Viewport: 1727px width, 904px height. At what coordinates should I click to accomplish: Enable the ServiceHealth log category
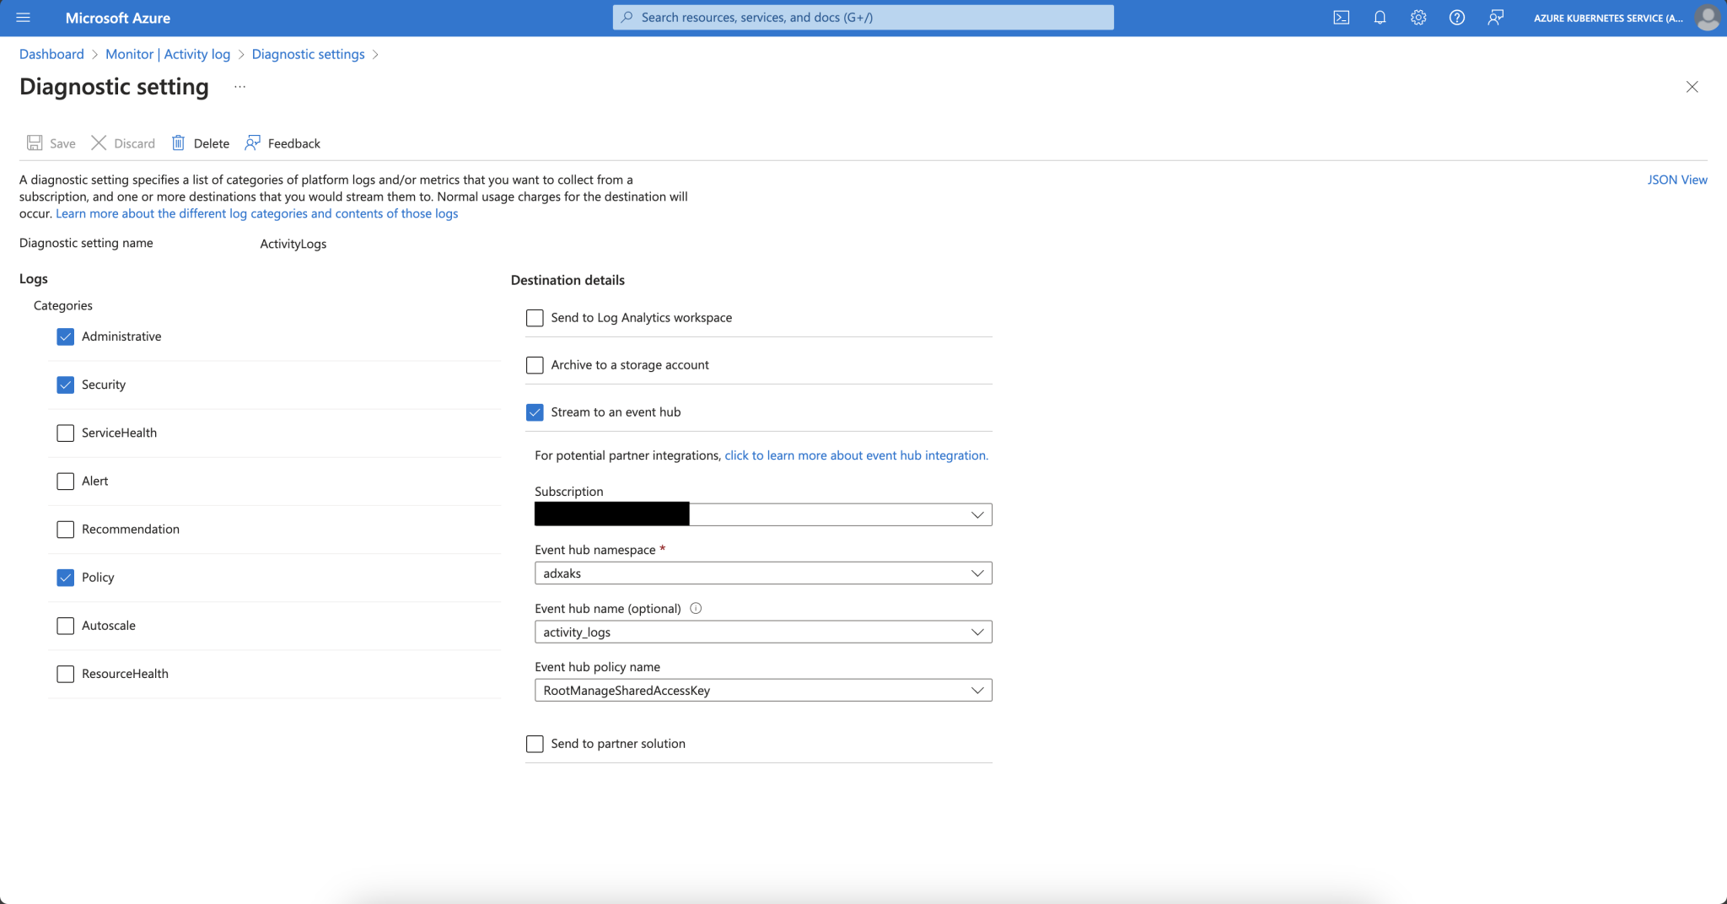65,433
